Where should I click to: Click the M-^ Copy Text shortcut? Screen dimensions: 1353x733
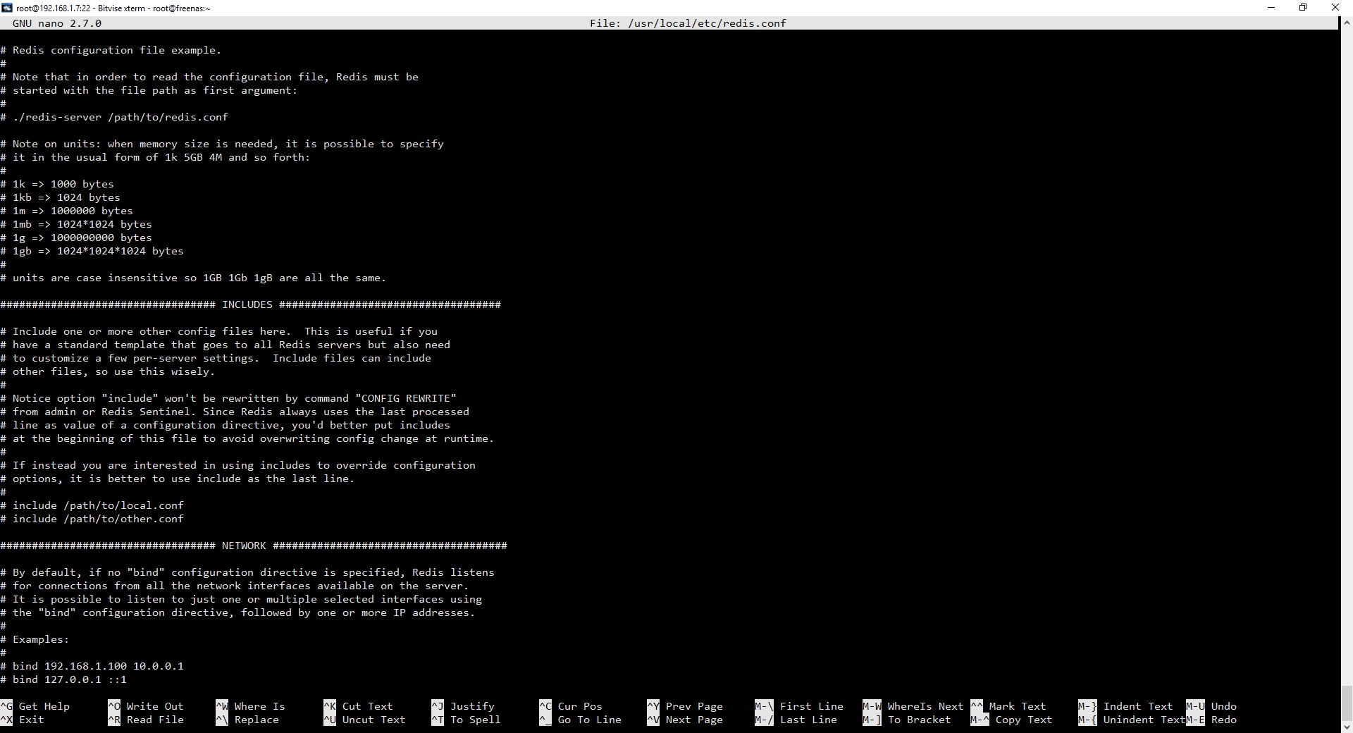pos(1011,720)
